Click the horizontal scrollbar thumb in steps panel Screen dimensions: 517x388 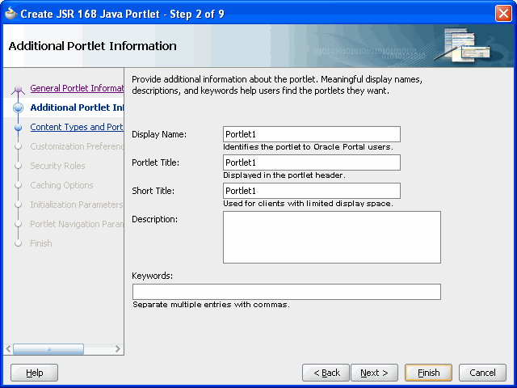48,349
